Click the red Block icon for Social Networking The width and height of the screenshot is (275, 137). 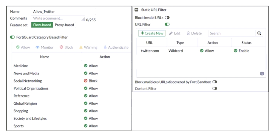(86, 81)
